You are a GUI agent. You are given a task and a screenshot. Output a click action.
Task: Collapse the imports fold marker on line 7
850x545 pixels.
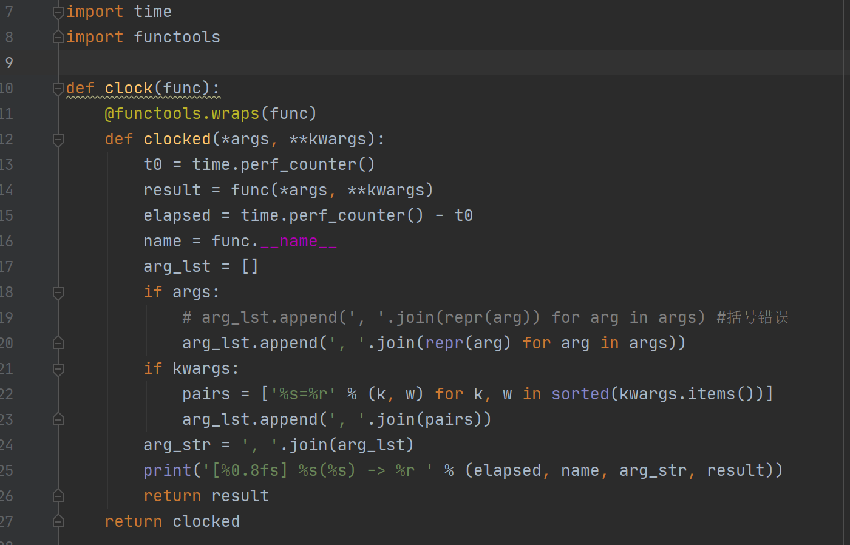point(58,12)
